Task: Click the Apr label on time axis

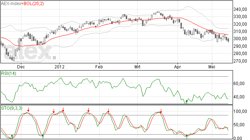Action: [x=178, y=67]
